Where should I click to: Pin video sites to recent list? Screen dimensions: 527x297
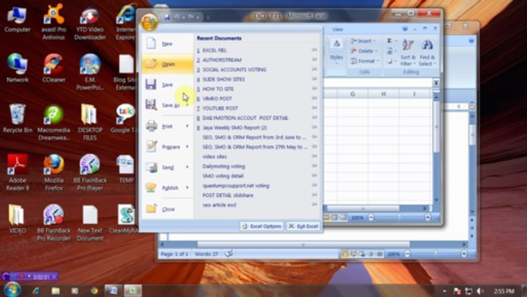pyautogui.click(x=315, y=156)
